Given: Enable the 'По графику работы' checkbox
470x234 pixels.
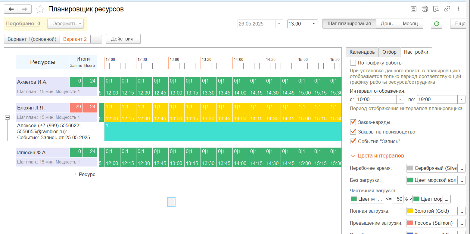Looking at the screenshot, I should pyautogui.click(x=353, y=63).
